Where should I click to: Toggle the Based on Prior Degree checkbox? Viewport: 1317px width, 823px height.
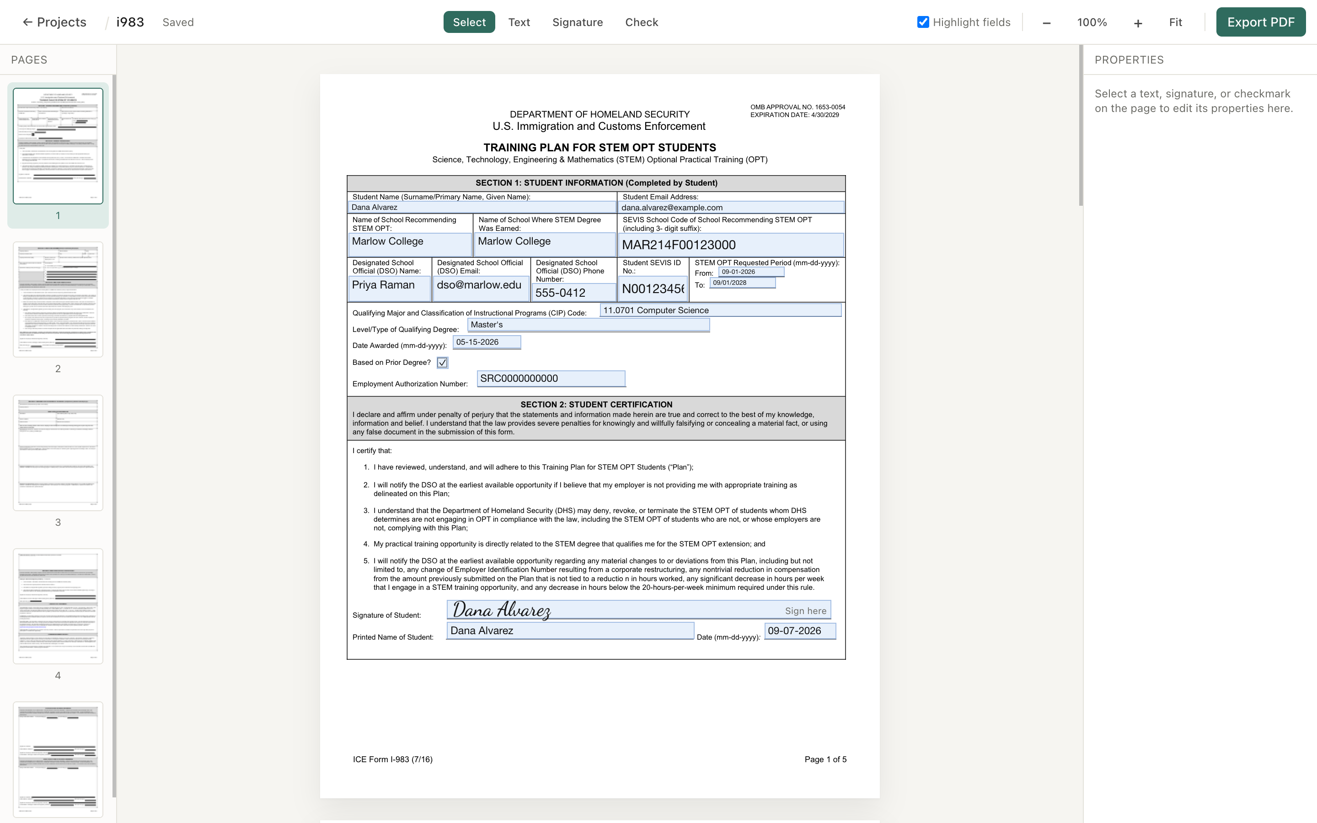click(x=443, y=363)
